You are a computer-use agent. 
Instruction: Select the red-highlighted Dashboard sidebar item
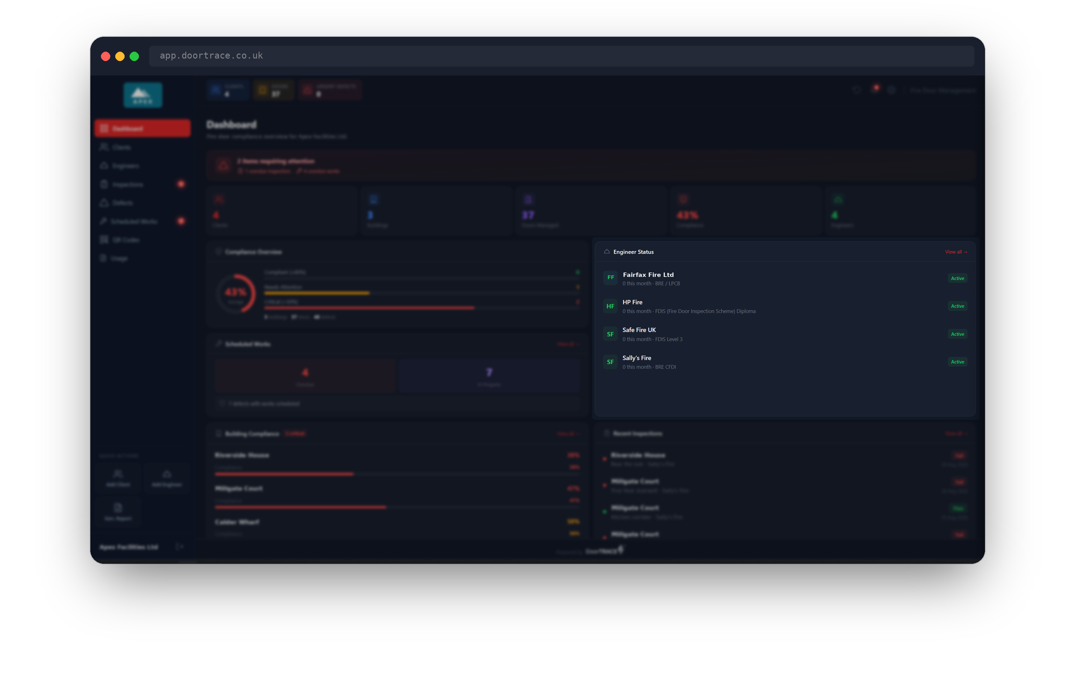click(x=142, y=128)
